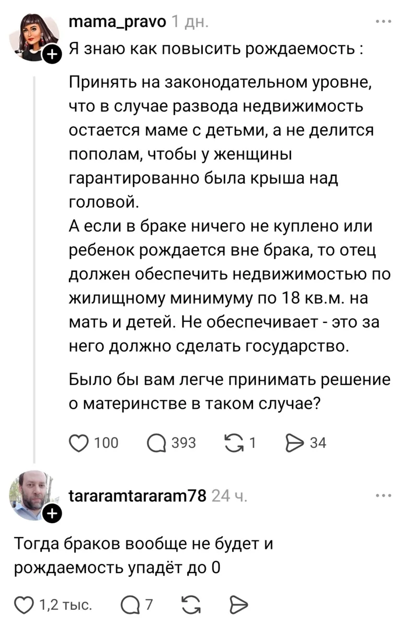
Task: View like count 1,2 тыс. on reply
Action: 66,605
